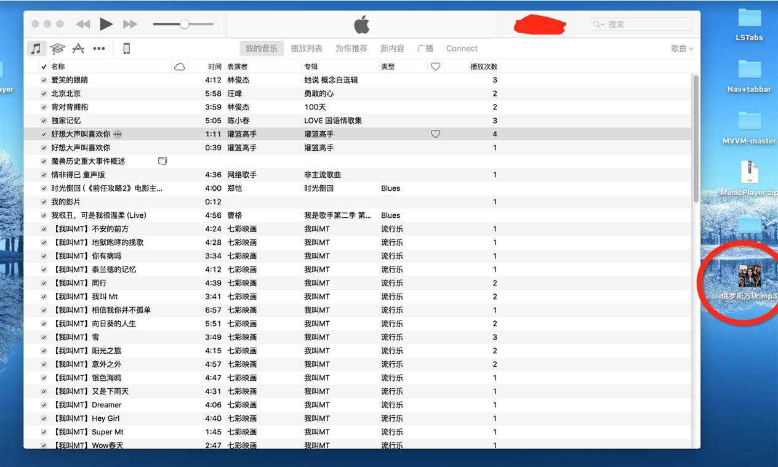Open the 为你推荐 tab
The width and height of the screenshot is (778, 467).
[x=351, y=49]
